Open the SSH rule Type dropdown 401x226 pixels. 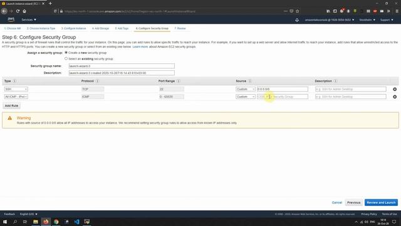[x=16, y=89]
